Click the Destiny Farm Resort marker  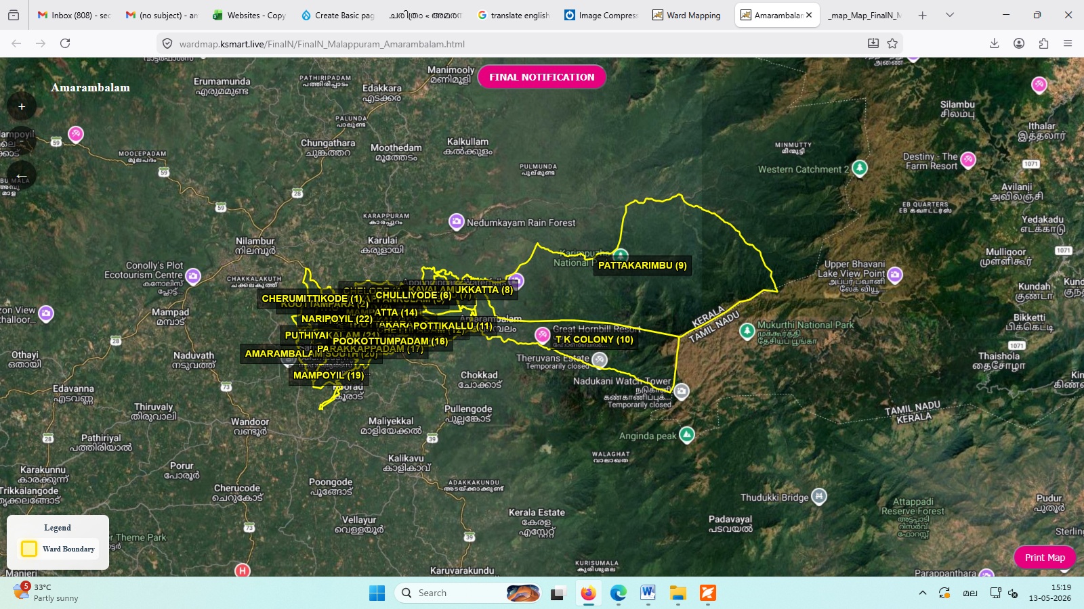pyautogui.click(x=968, y=160)
